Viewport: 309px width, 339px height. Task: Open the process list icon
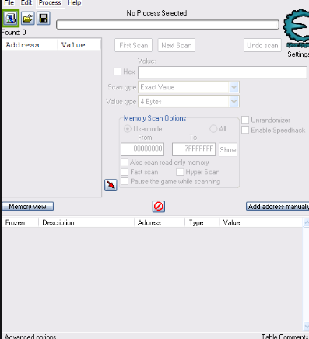click(11, 19)
